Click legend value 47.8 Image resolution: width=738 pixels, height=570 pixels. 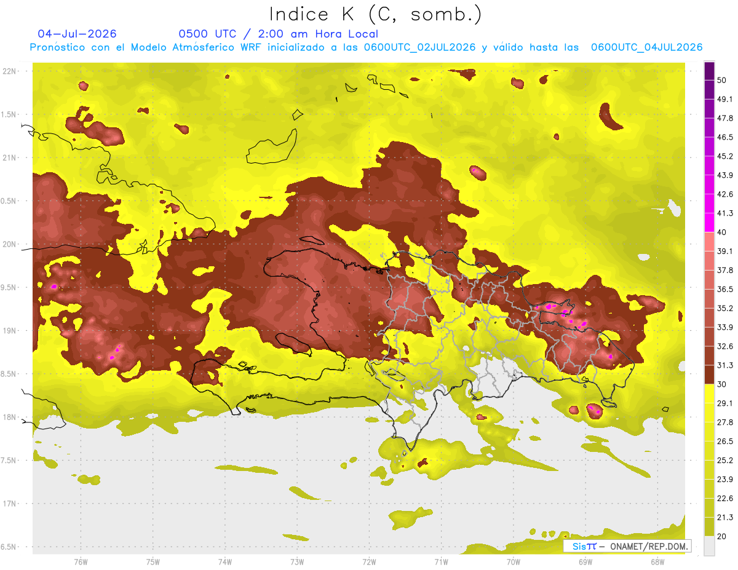(x=725, y=118)
